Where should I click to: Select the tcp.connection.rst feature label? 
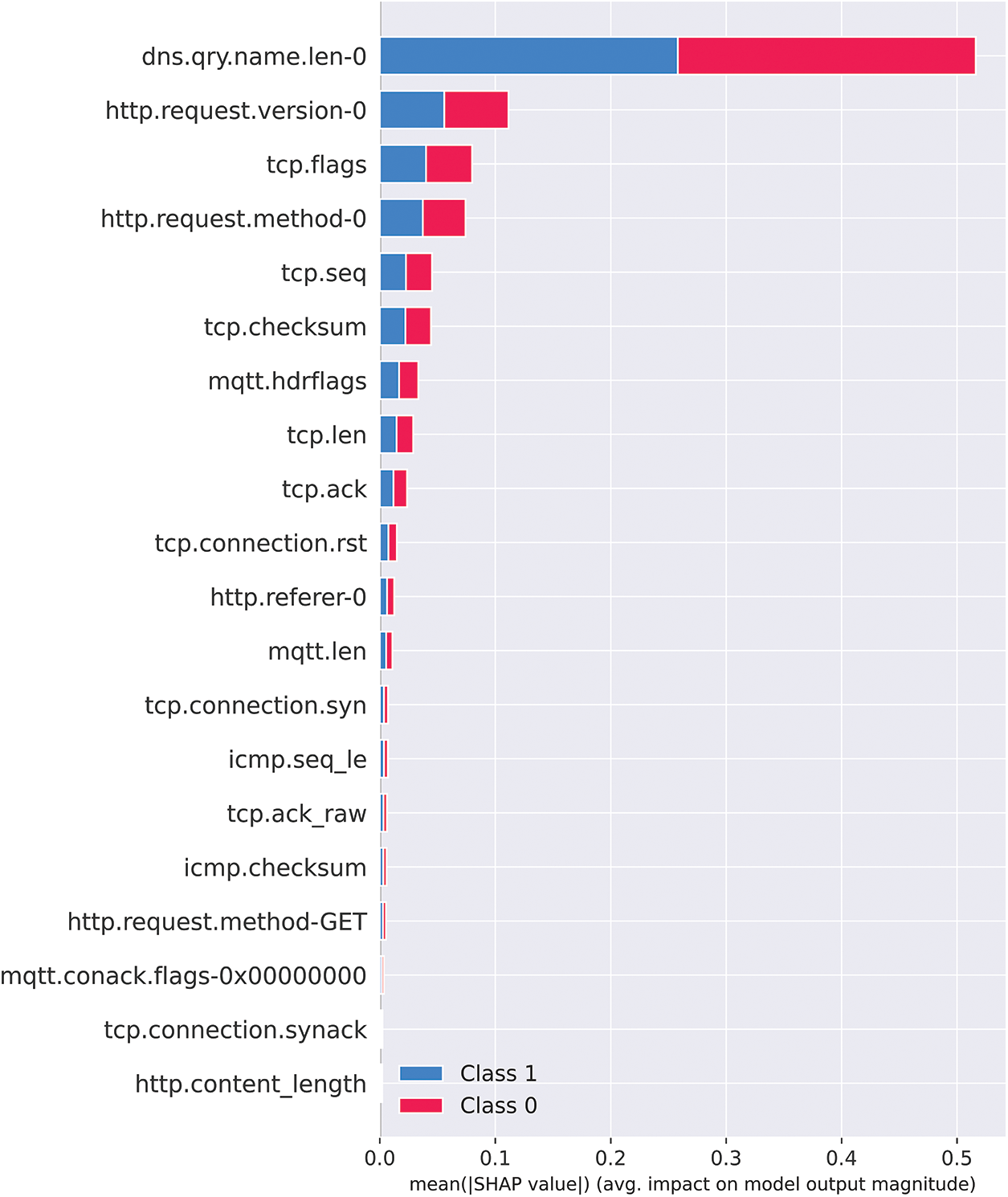[x=261, y=543]
